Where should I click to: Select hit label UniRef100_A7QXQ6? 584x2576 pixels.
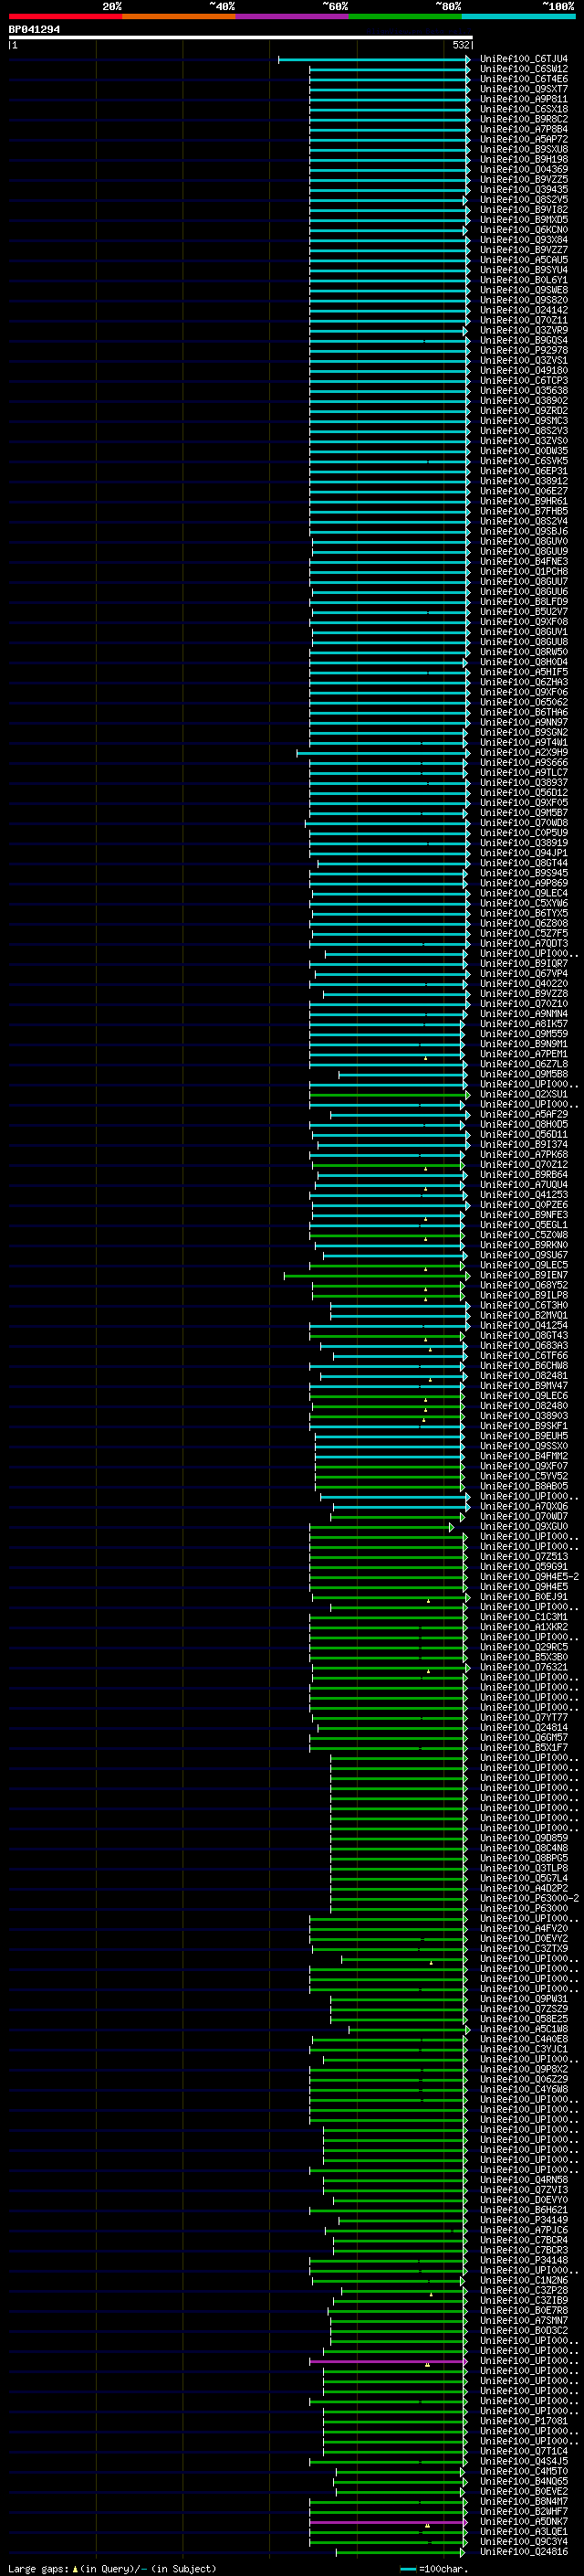coord(523,1507)
